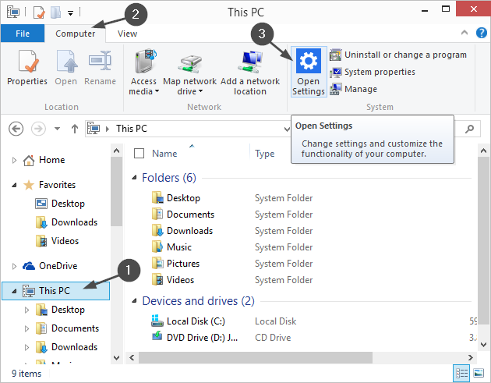Toggle the select all checkbox

pyautogui.click(x=139, y=154)
